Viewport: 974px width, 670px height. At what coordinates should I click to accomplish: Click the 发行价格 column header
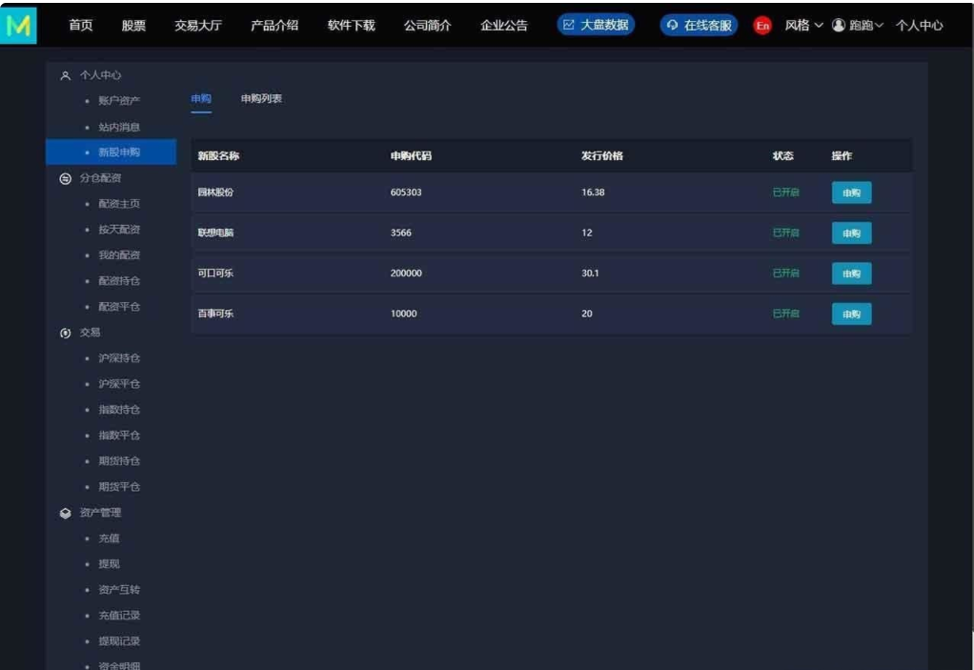[x=602, y=156]
